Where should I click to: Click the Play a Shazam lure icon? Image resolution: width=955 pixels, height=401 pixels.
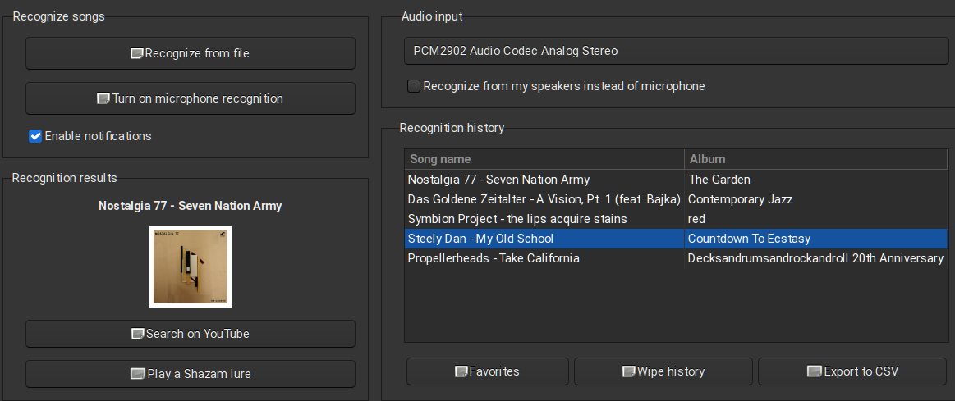(138, 374)
